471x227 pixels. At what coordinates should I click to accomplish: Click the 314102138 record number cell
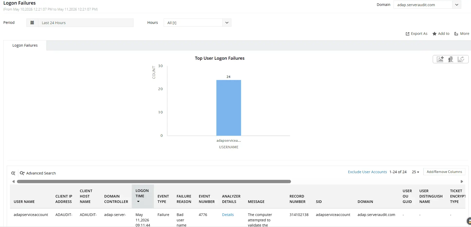pos(299,215)
